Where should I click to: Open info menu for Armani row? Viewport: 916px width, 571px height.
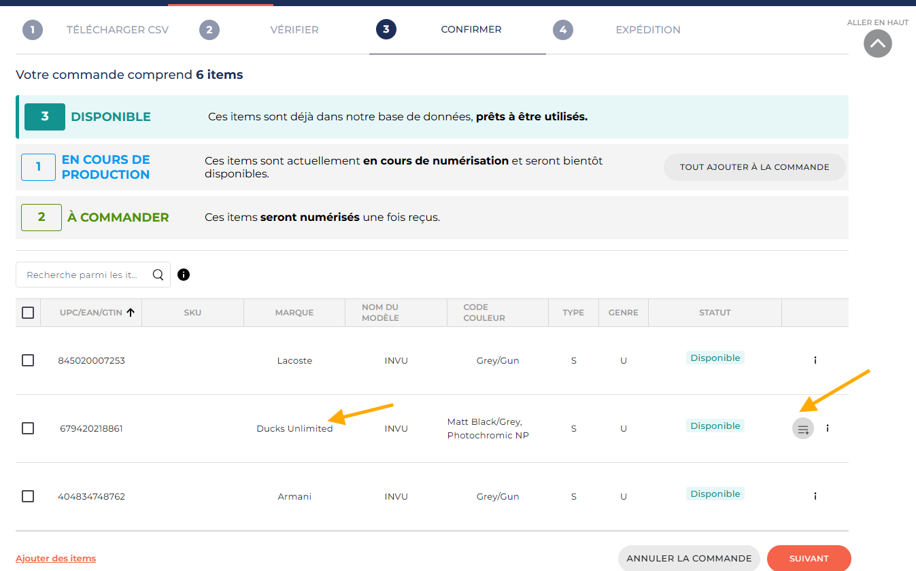(x=815, y=496)
